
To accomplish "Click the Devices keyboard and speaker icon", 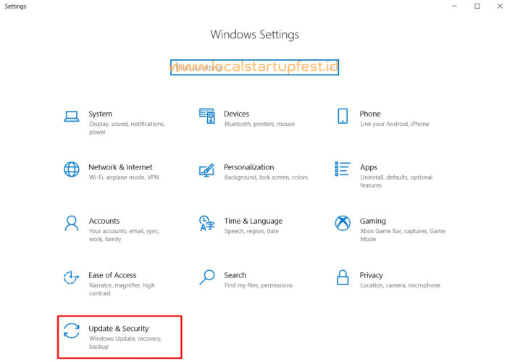I will coord(207,116).
